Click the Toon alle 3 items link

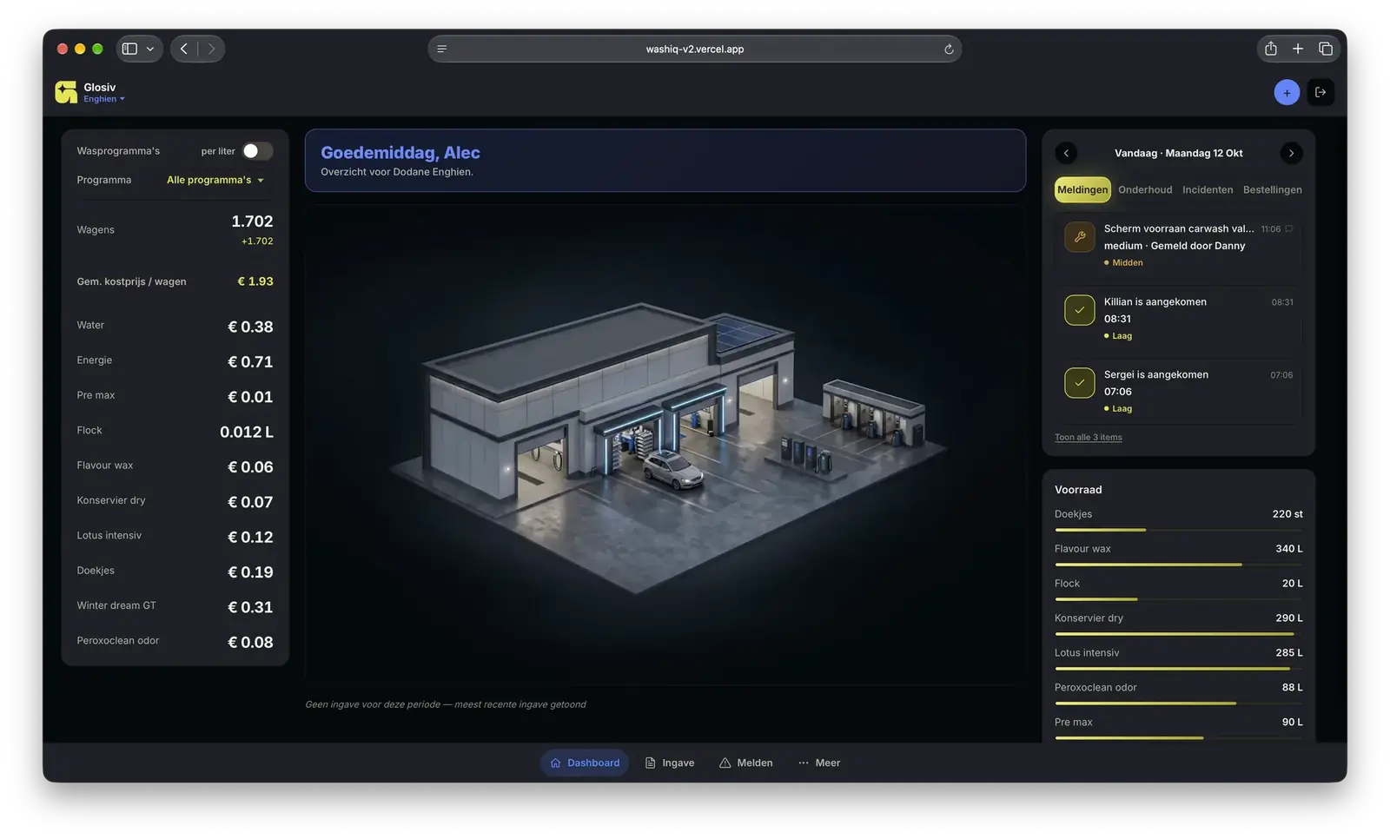(x=1088, y=438)
